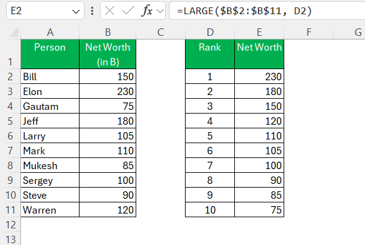Click the Cancel (X) formula icon
The width and height of the screenshot is (365, 245).
tap(109, 10)
